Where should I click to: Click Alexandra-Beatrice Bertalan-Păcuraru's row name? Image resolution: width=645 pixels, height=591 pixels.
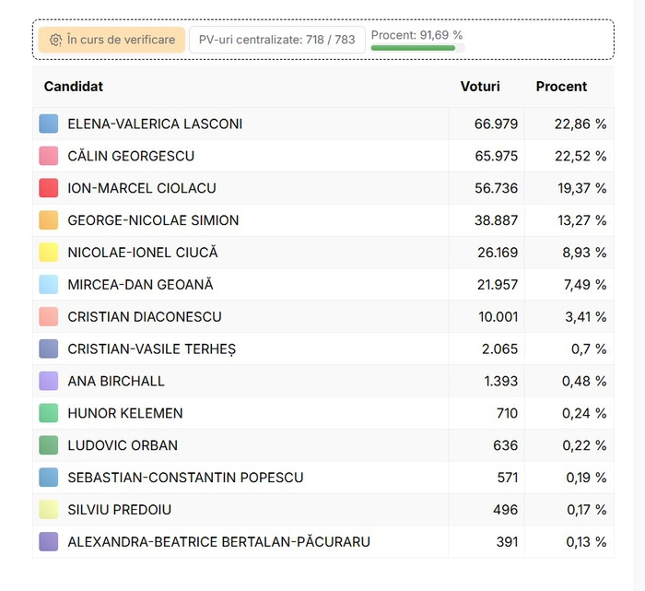(x=218, y=542)
